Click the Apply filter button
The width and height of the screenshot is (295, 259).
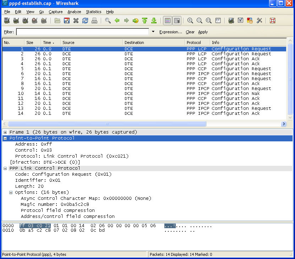pyautogui.click(x=203, y=32)
